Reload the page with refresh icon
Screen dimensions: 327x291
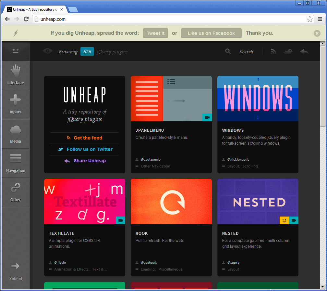26,19
